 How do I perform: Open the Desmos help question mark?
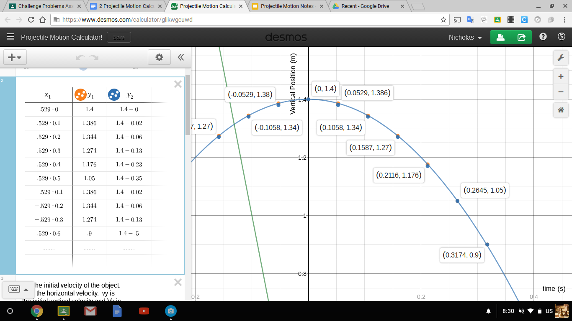click(543, 37)
